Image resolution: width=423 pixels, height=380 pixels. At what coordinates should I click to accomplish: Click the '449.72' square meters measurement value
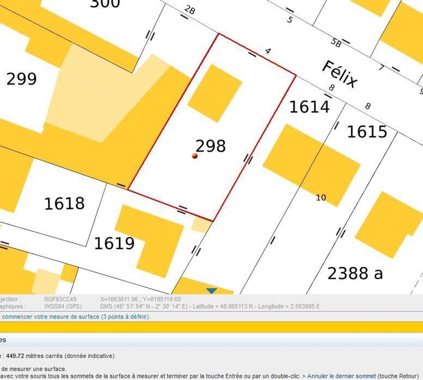coord(15,356)
